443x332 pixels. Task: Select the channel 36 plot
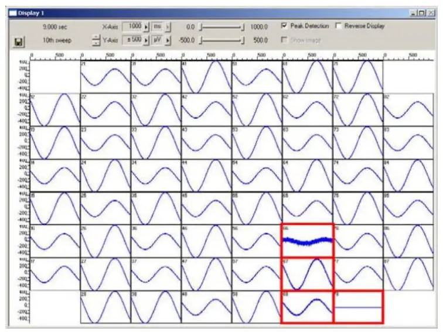(156, 241)
